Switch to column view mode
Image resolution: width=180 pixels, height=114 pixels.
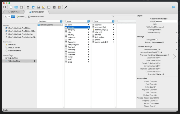13,17
